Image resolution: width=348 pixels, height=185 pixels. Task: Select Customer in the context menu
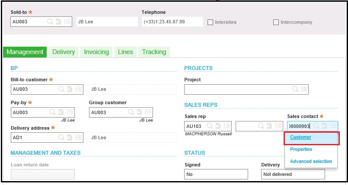pyautogui.click(x=300, y=137)
